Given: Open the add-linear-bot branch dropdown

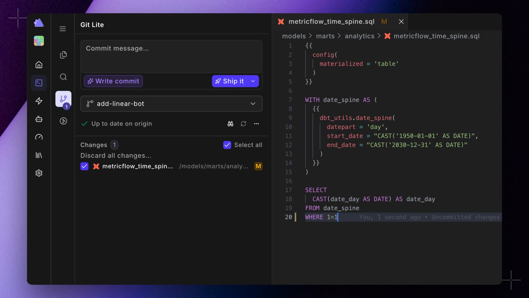Looking at the screenshot, I should [x=171, y=104].
